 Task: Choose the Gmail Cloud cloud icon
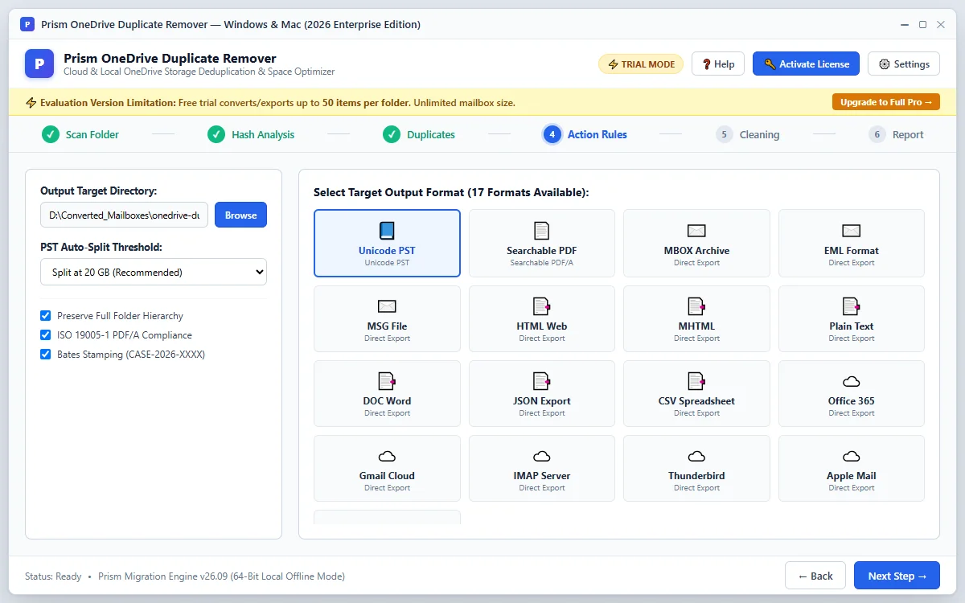(x=387, y=456)
